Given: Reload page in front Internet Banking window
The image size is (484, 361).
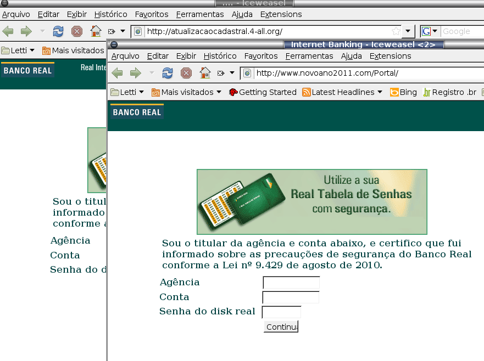Looking at the screenshot, I should [168, 73].
